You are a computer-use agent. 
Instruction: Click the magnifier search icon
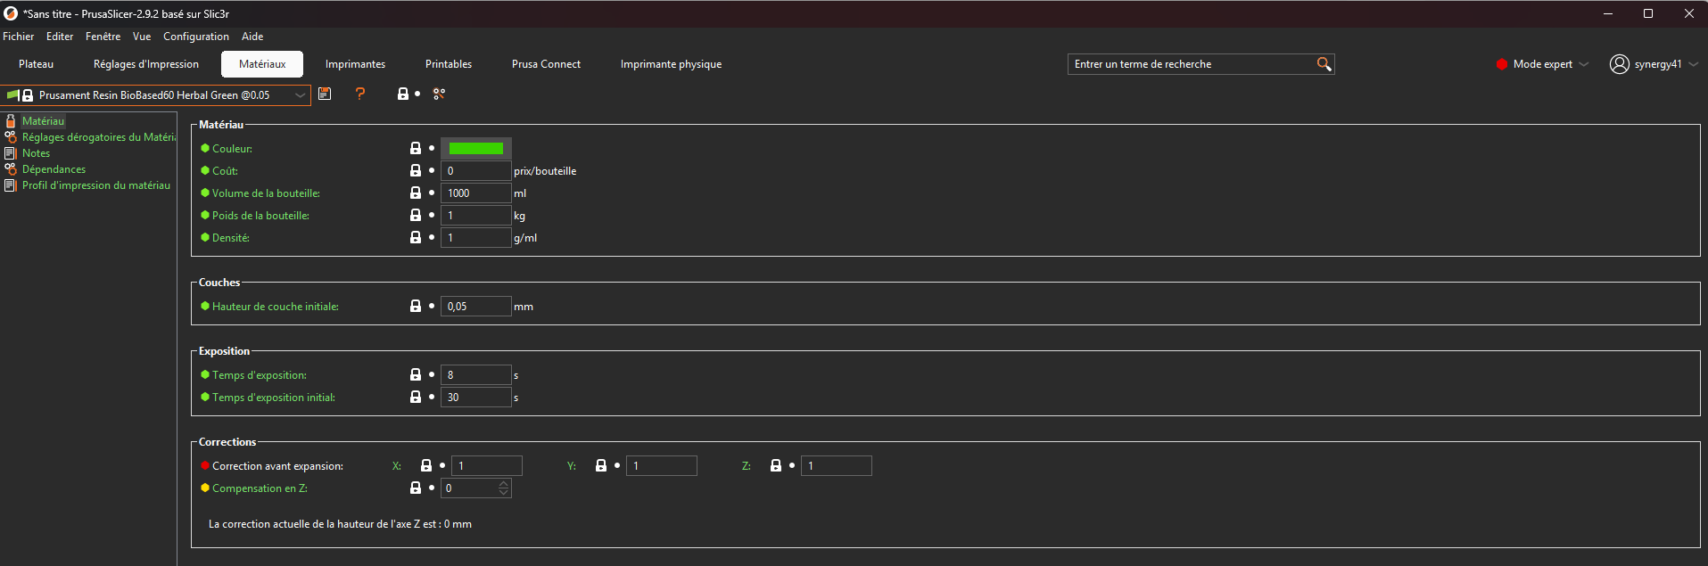1324,64
